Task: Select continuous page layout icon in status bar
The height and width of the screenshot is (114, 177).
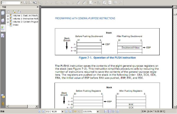Action: [x=109, y=111]
